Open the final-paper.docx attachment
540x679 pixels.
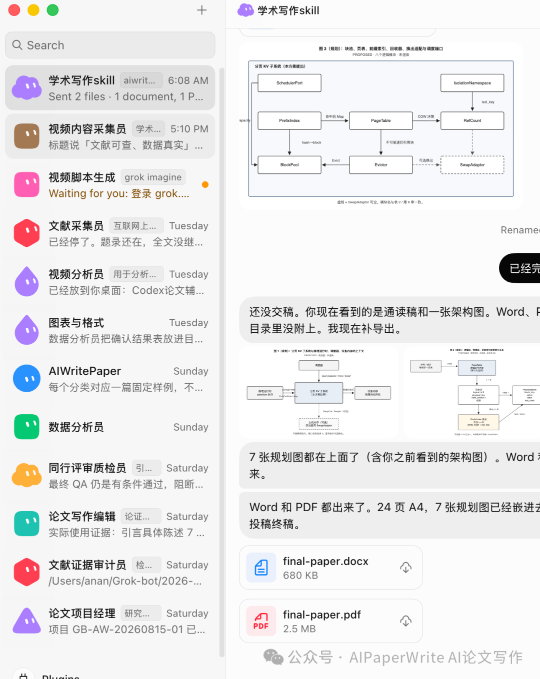pos(331,568)
